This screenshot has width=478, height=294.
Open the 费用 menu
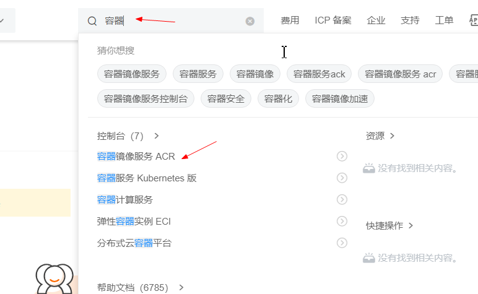[x=290, y=20]
